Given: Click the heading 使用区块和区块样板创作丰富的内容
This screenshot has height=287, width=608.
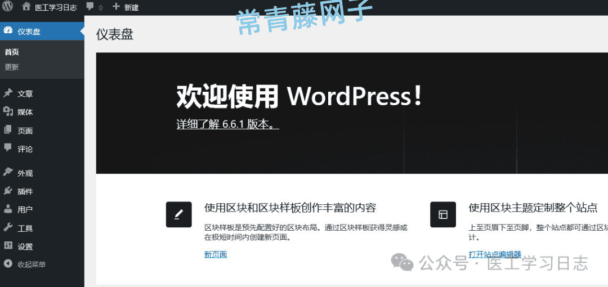Looking at the screenshot, I should [x=290, y=208].
